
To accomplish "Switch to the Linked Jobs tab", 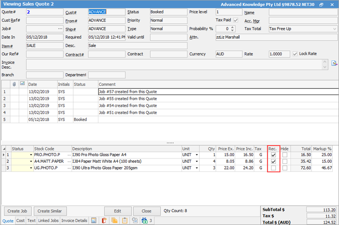I will 48,221.
